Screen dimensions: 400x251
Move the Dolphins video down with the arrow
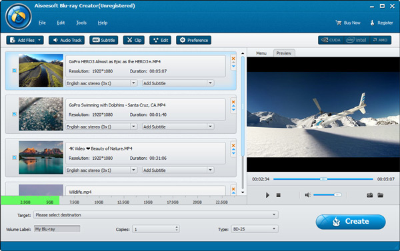pyautogui.click(x=233, y=110)
